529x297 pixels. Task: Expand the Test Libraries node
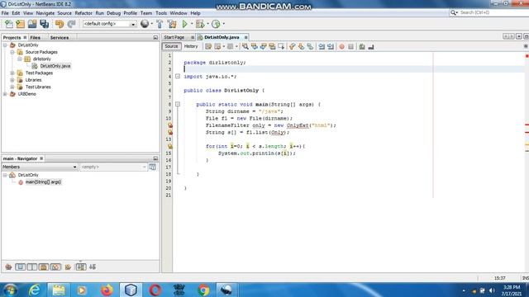(x=12, y=87)
